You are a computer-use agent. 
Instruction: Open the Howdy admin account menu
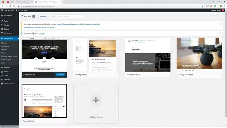point(217,10)
